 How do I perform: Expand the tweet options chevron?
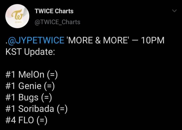click(174, 11)
